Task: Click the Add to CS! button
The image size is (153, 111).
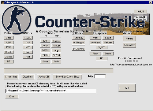Action: pyautogui.click(x=44, y=77)
